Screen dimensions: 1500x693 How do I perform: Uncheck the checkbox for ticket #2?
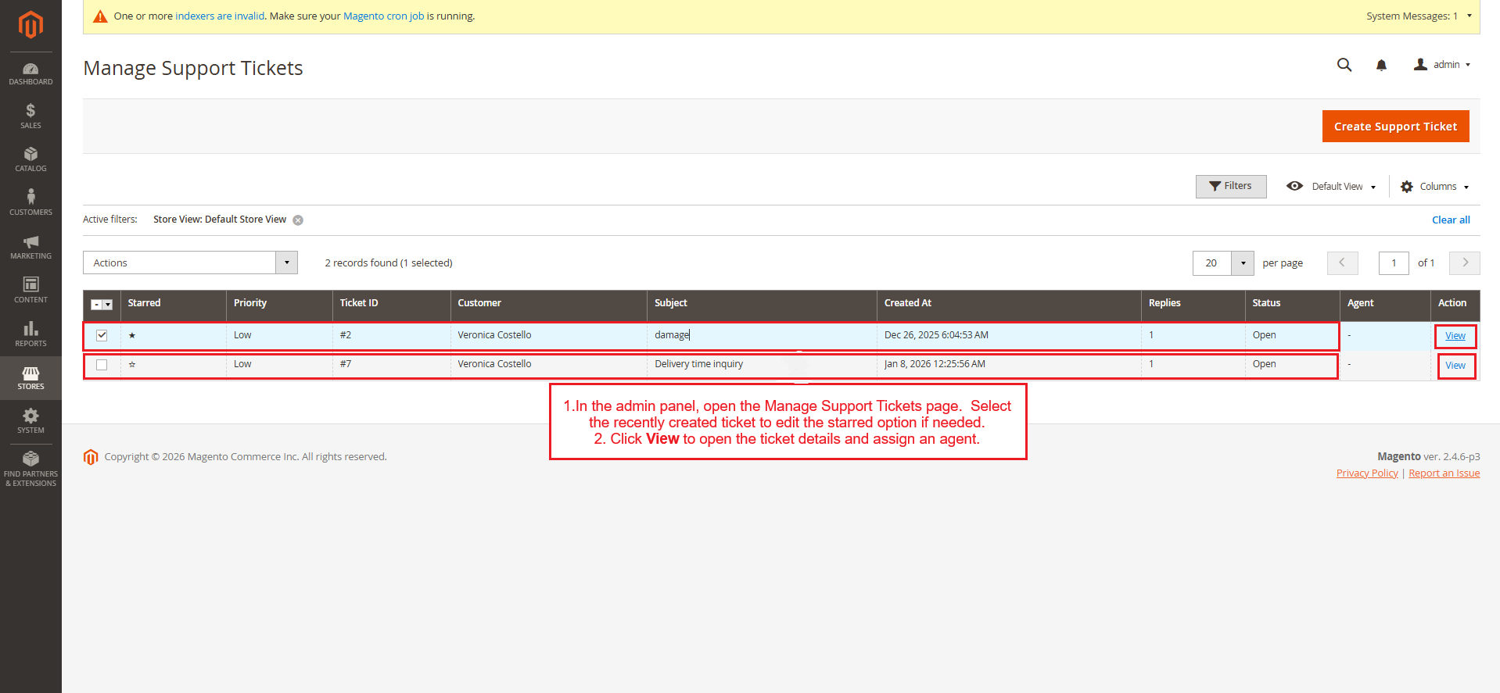[x=102, y=335]
